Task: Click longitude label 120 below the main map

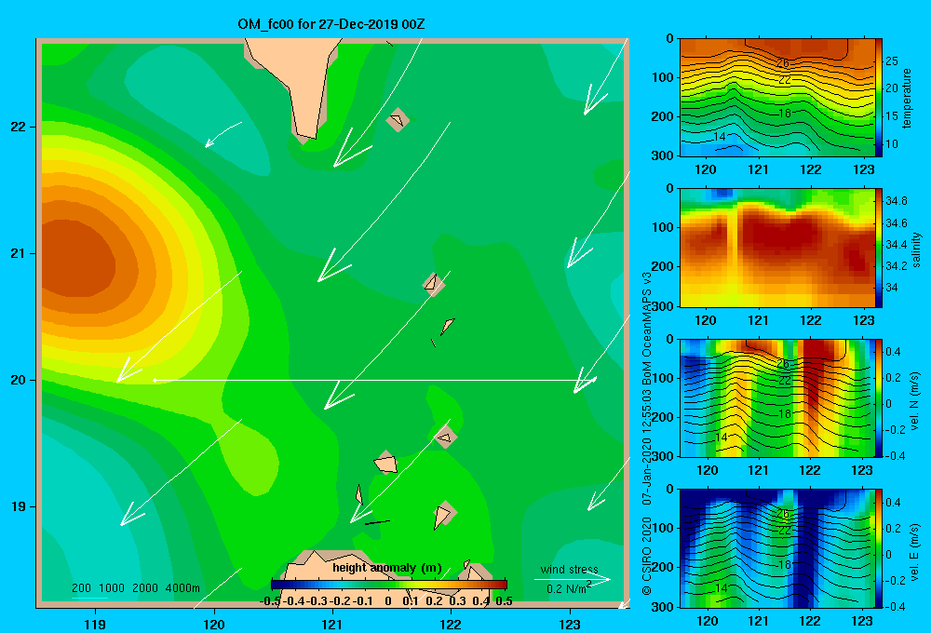Action: point(214,624)
